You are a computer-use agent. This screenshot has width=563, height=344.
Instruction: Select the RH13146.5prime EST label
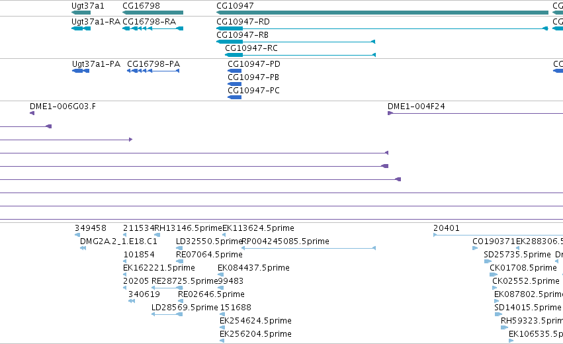189,228
